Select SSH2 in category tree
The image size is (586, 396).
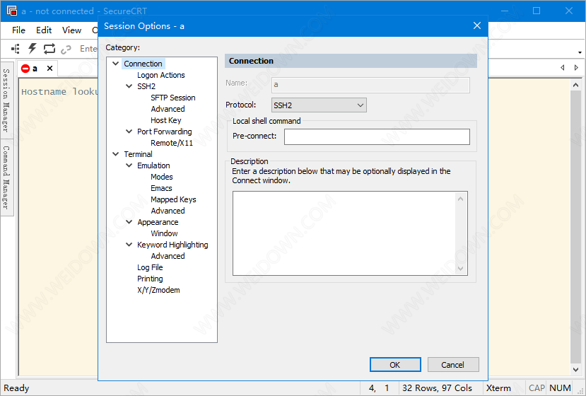pyautogui.click(x=146, y=86)
